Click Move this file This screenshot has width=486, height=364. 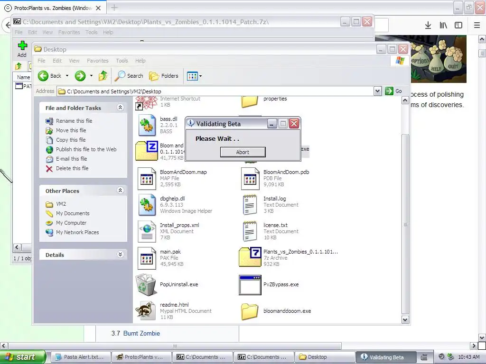[x=71, y=130]
